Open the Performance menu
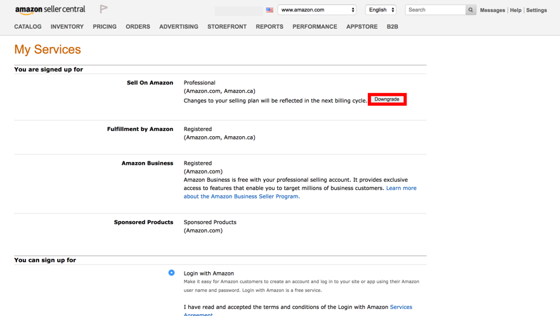Viewport: 560px width, 316px height. pyautogui.click(x=315, y=27)
